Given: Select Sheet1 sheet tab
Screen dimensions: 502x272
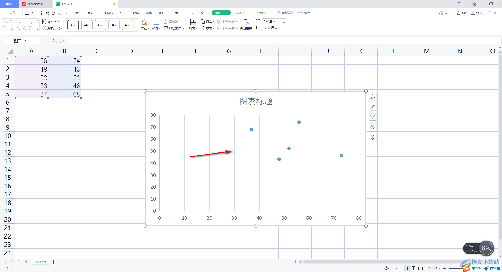Looking at the screenshot, I should pos(41,262).
